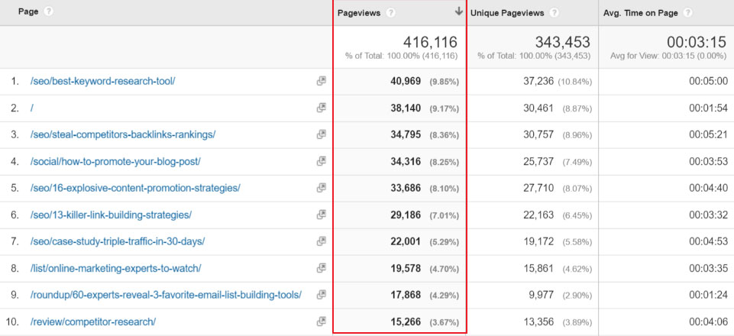Open external link icon for /seo/16-explosive-content-promotion-strategies/

(321, 188)
